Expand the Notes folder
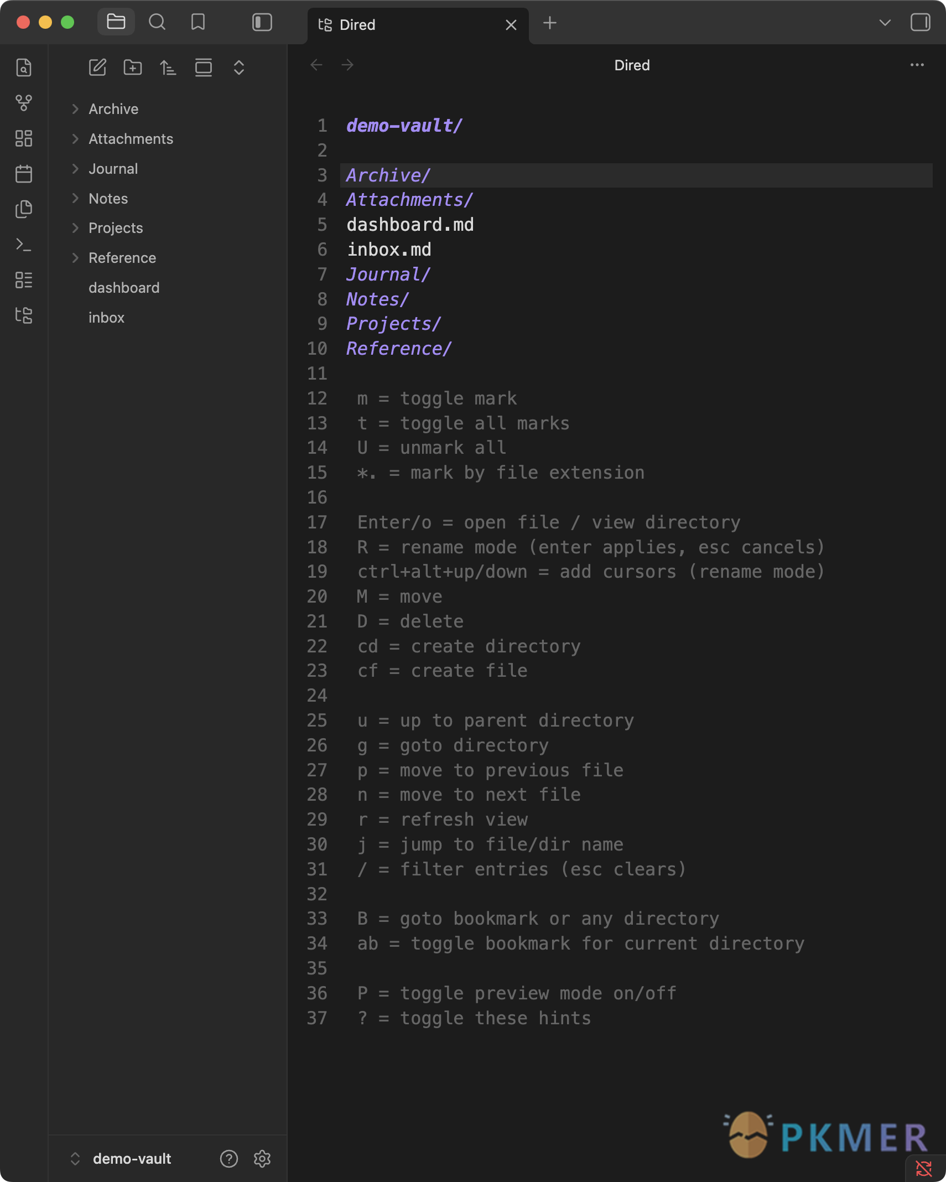Viewport: 946px width, 1182px height. (75, 198)
